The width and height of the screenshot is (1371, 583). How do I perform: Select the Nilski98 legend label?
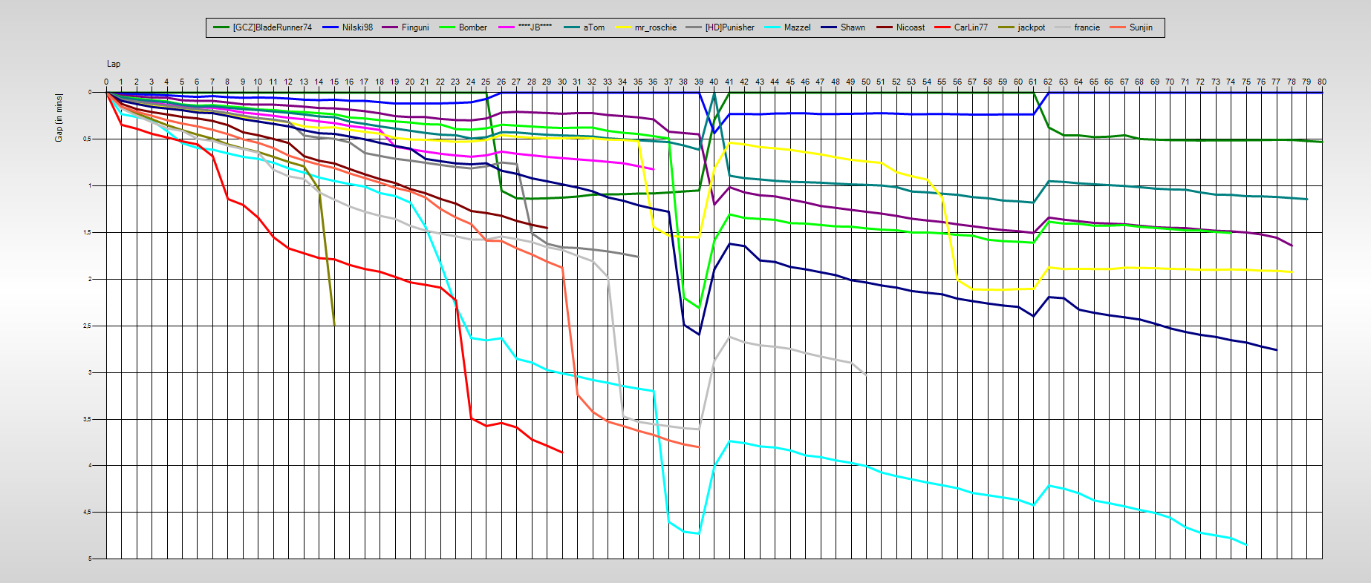pyautogui.click(x=357, y=27)
